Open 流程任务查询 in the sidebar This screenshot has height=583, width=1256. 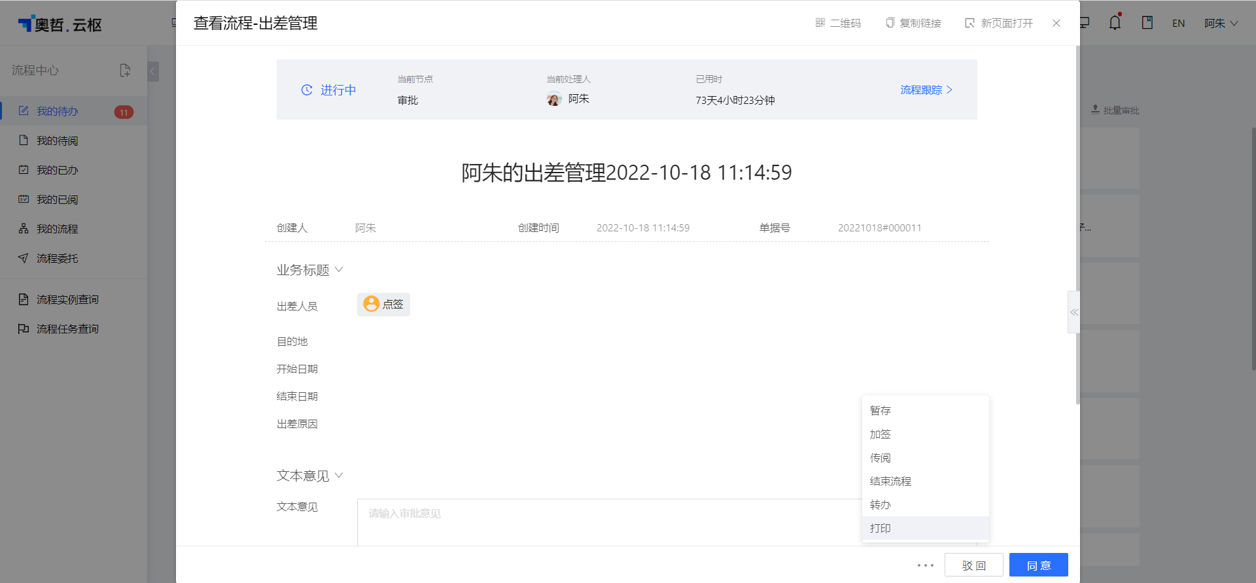[73, 329]
